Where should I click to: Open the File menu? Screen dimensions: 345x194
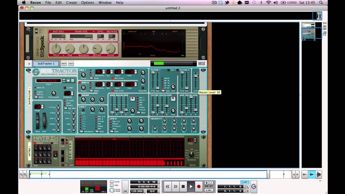tap(48, 3)
